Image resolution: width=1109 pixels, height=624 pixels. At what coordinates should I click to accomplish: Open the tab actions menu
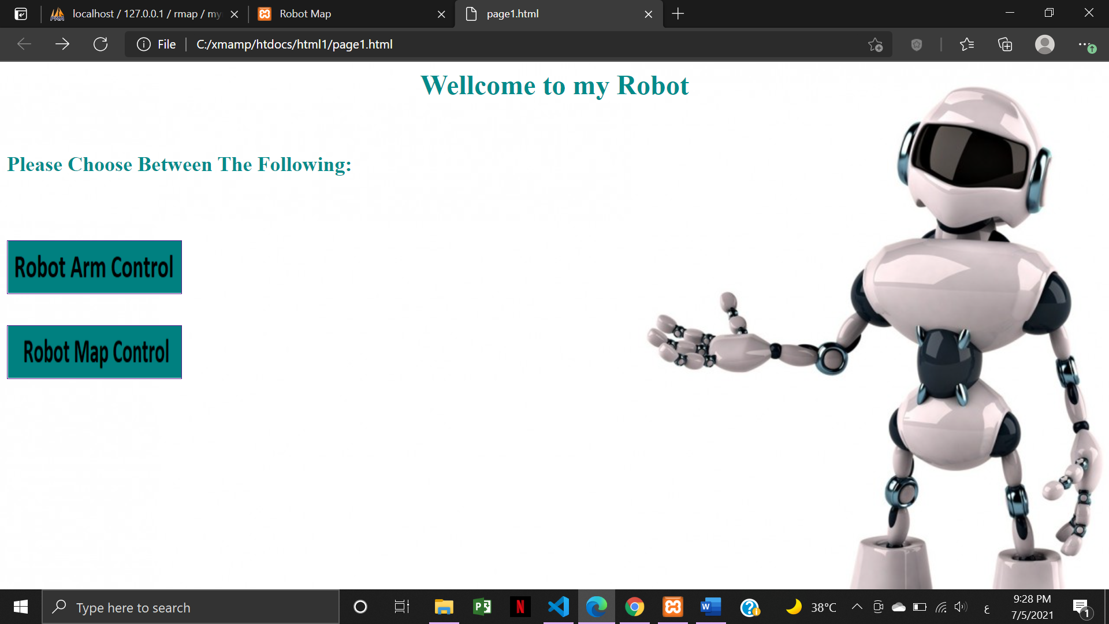pyautogui.click(x=21, y=14)
